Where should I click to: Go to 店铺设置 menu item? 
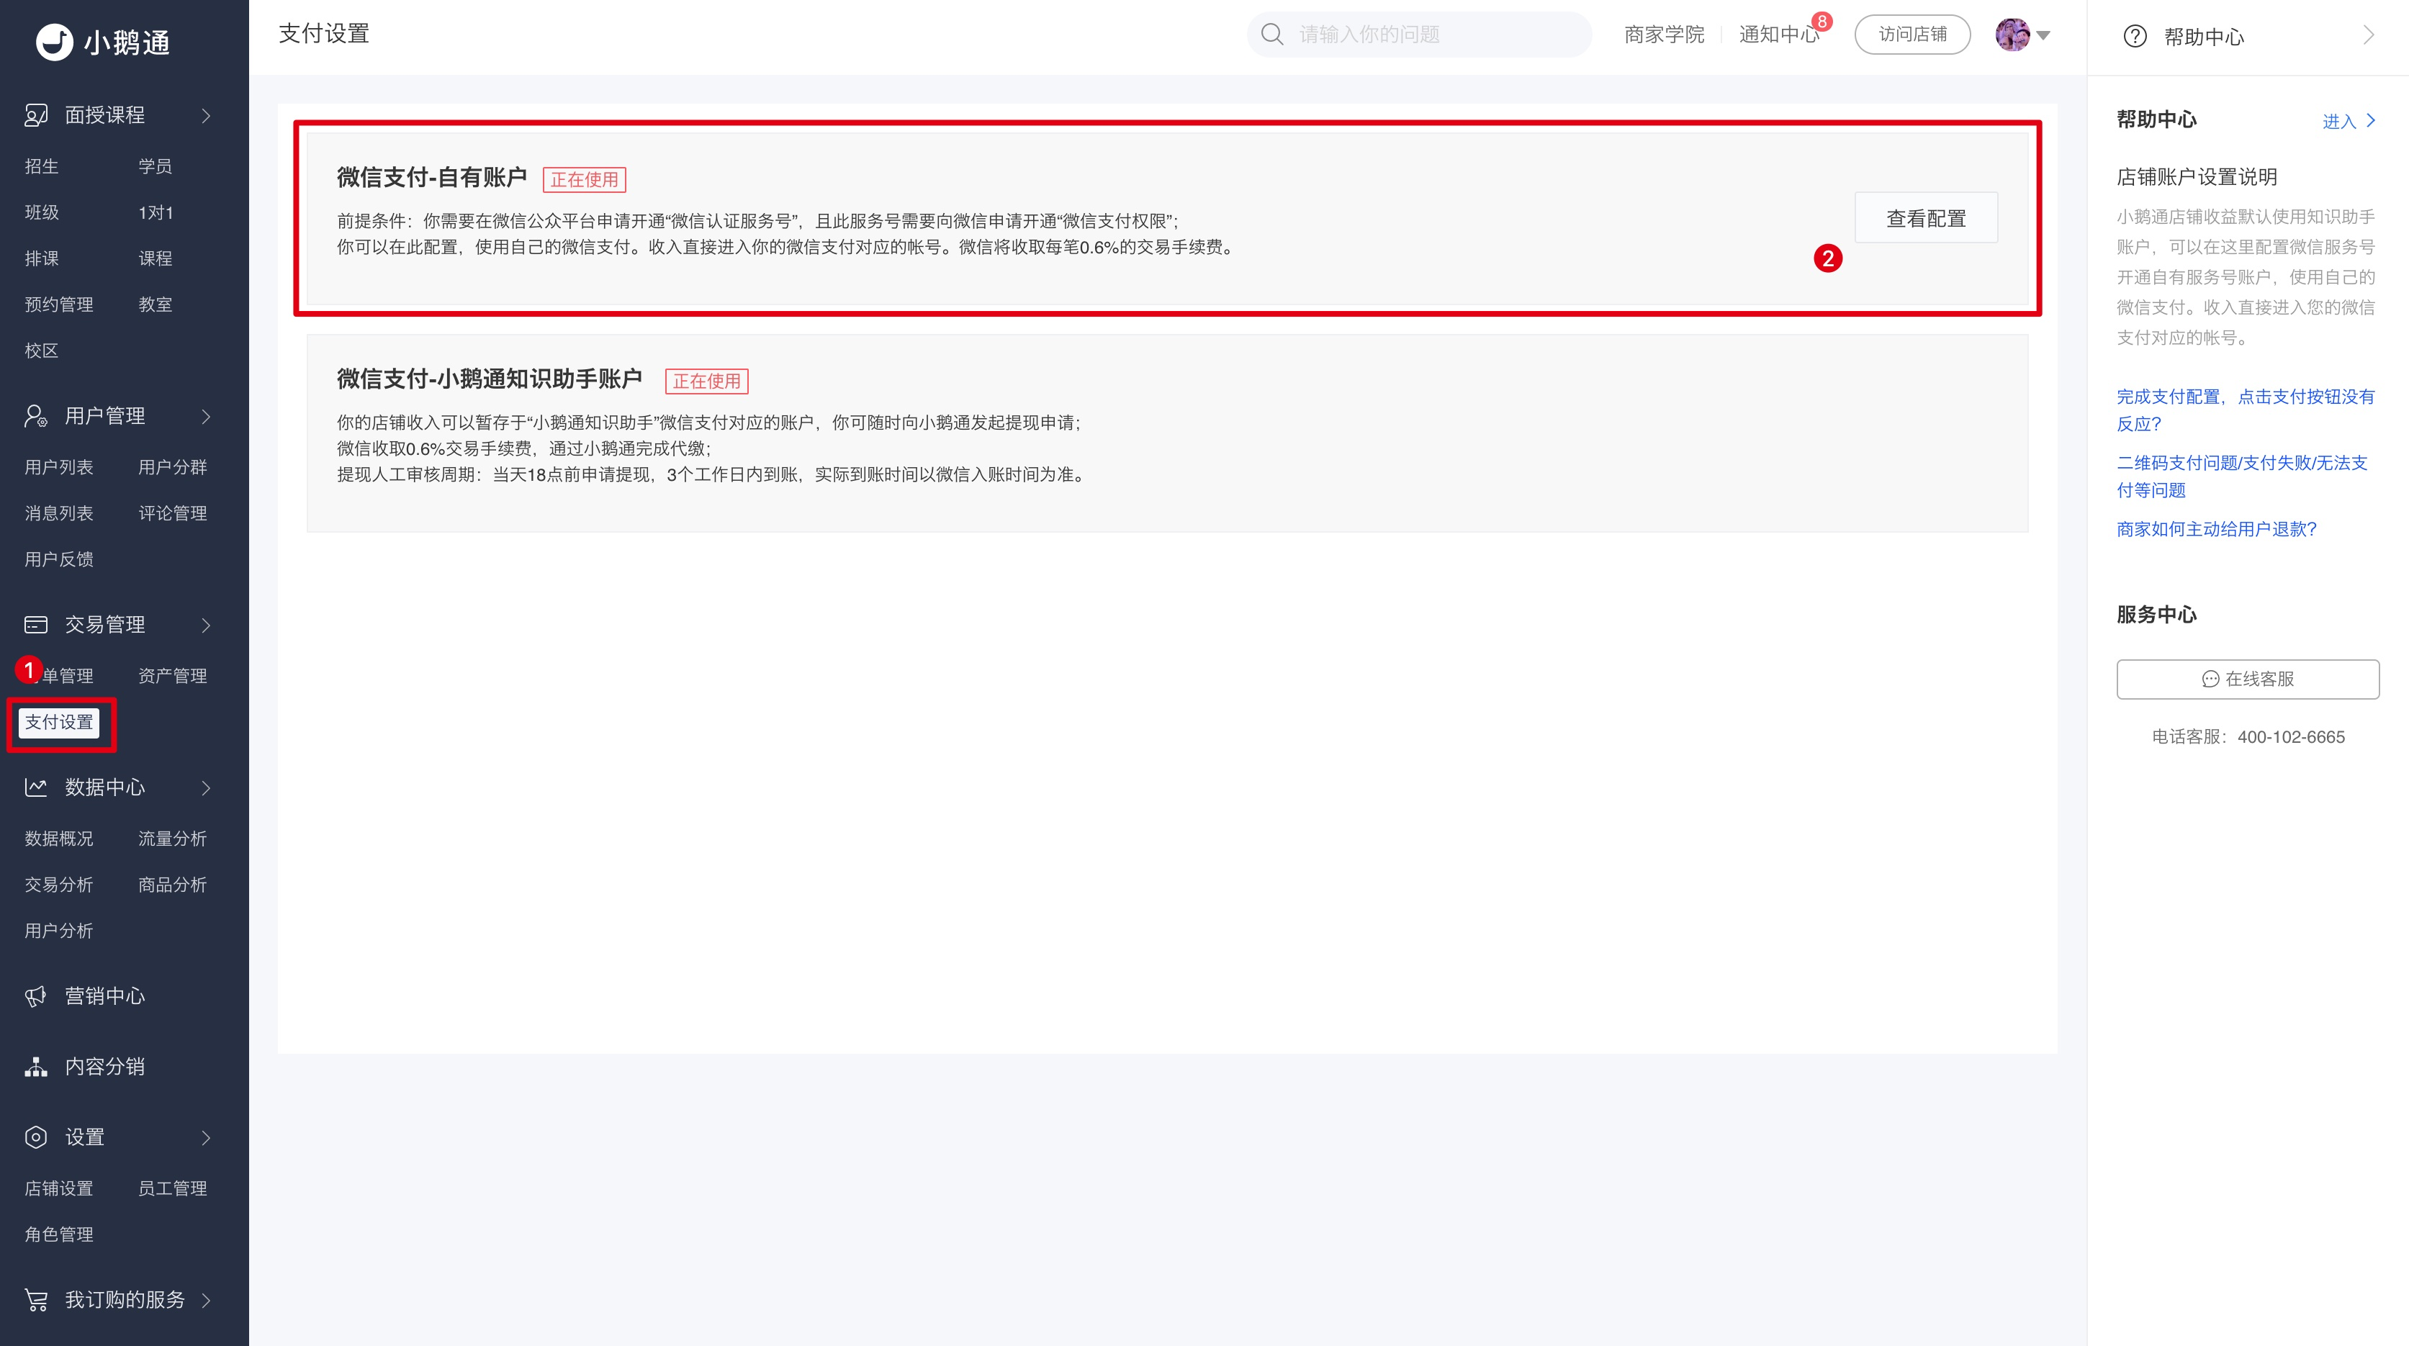click(59, 1189)
